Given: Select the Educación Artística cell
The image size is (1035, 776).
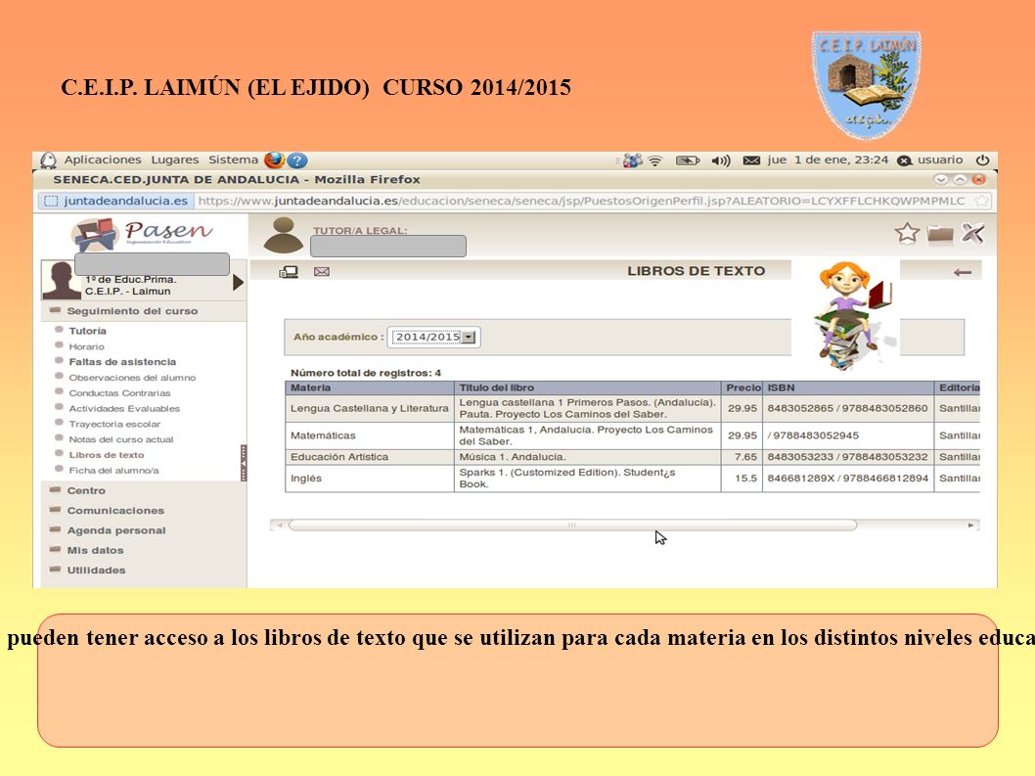Looking at the screenshot, I should [370, 457].
